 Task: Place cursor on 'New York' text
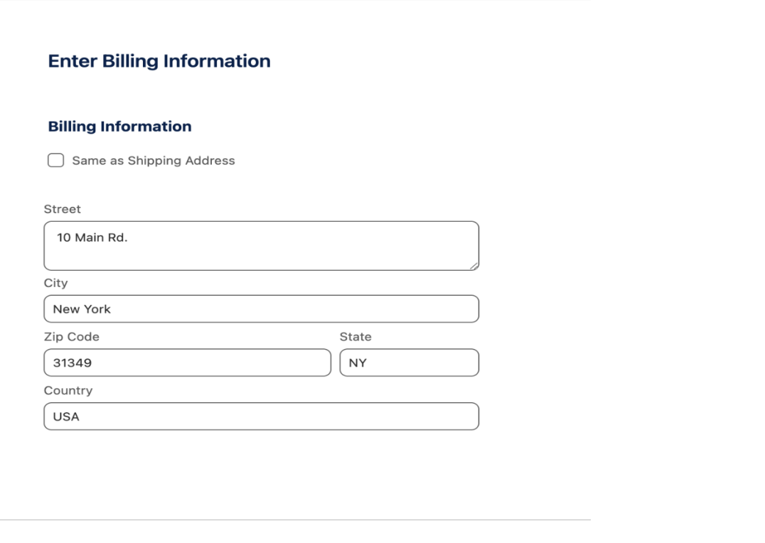click(82, 309)
